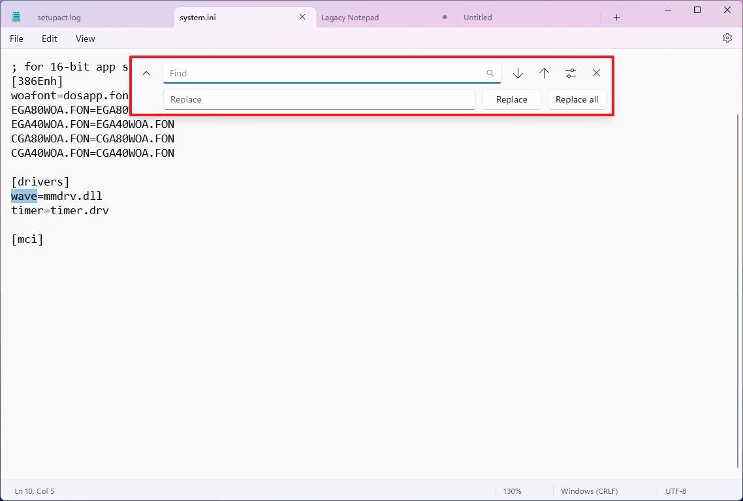The image size is (743, 501).
Task: Change encoding via UTF-8 in status bar
Action: tap(676, 491)
